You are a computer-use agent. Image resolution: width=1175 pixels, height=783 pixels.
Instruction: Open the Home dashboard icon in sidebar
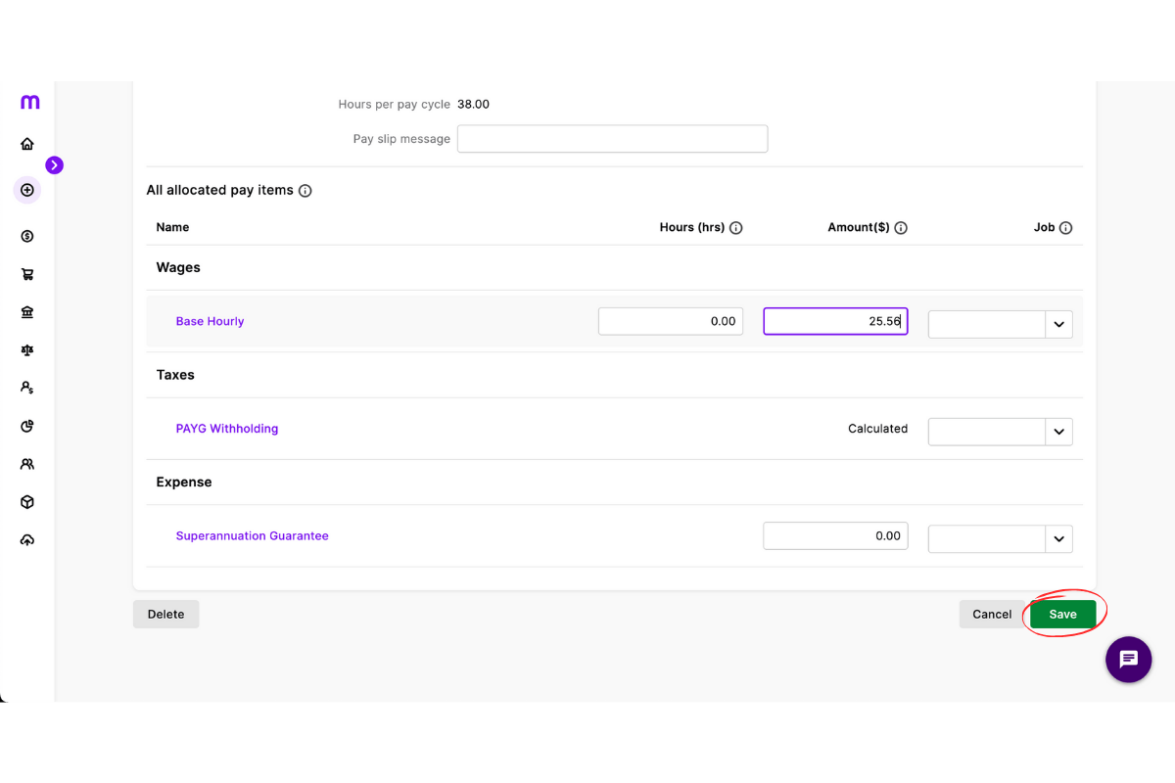pyautogui.click(x=27, y=142)
